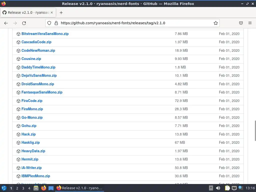Image resolution: width=256 pixels, height=192 pixels.
Task: Launch Firefox from the taskbar launcher
Action: (43, 188)
